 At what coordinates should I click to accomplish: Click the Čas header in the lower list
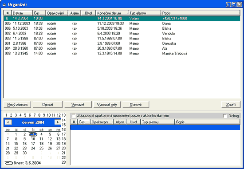click(x=84, y=122)
